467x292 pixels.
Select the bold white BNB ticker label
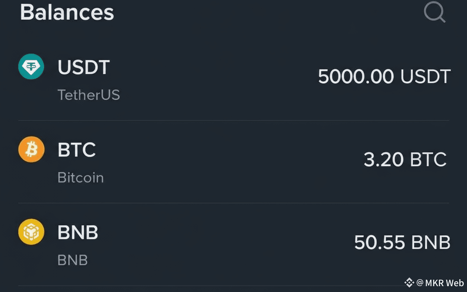pyautogui.click(x=78, y=232)
